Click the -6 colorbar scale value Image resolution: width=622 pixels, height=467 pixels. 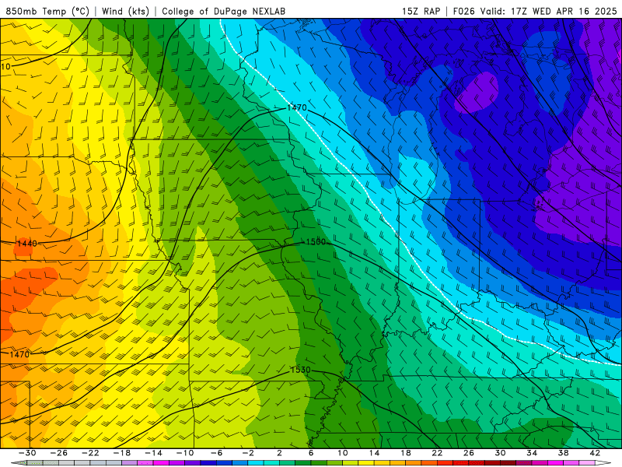[x=216, y=453]
